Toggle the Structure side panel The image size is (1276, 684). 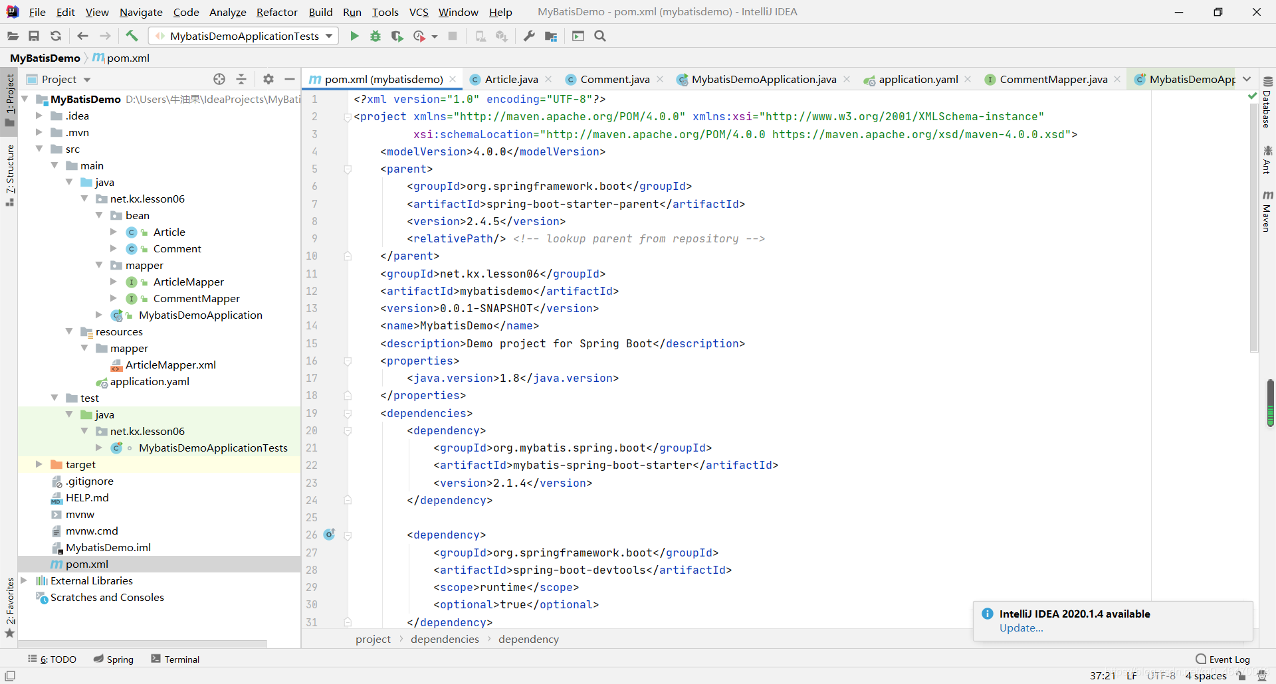[x=9, y=175]
